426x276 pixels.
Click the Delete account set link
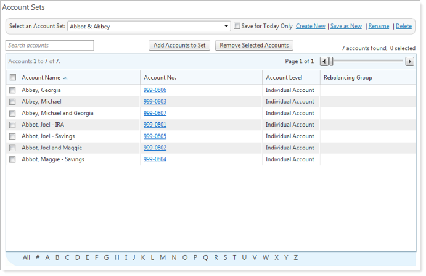(404, 26)
